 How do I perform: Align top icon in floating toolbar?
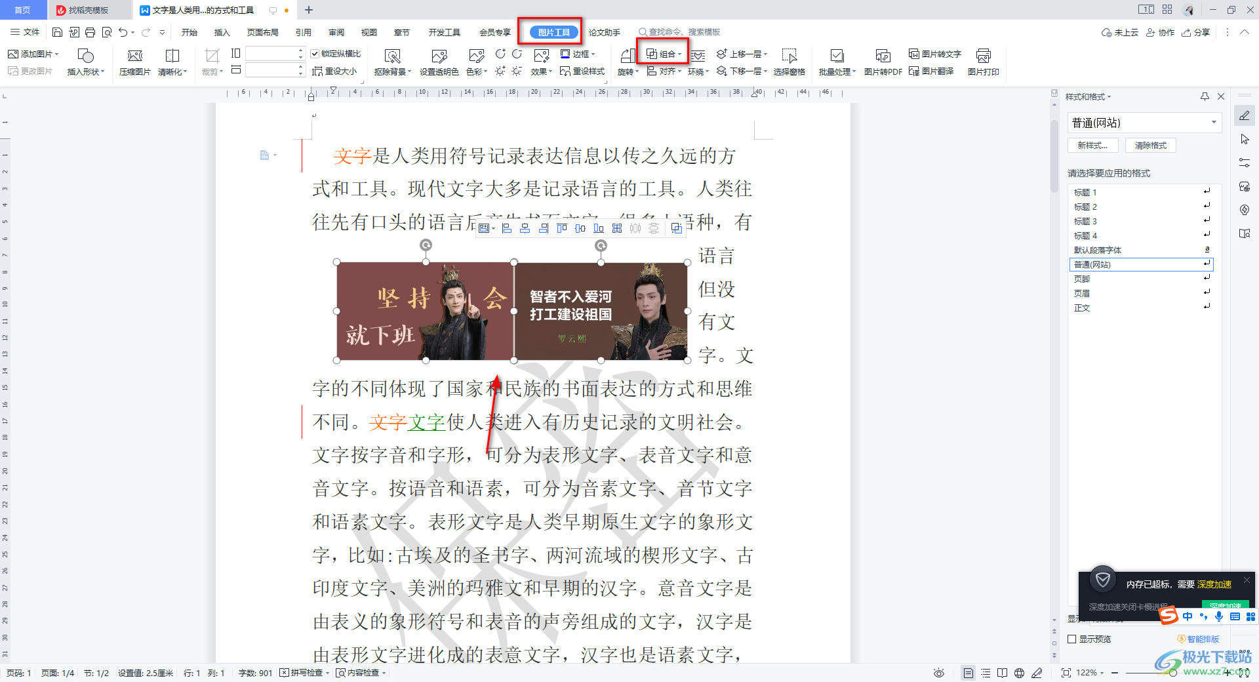pyautogui.click(x=562, y=228)
